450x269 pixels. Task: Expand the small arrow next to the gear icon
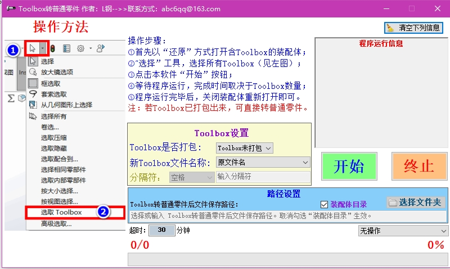(x=91, y=48)
